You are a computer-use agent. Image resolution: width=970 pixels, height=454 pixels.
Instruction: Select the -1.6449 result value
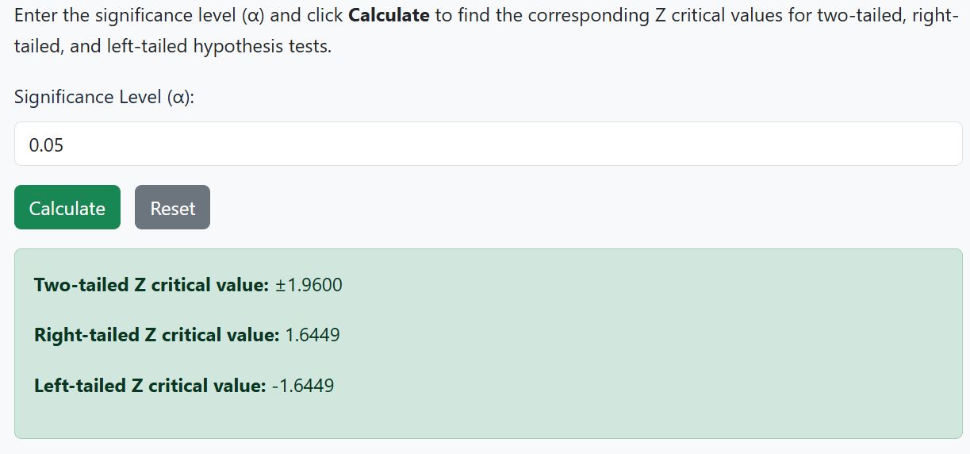click(303, 386)
